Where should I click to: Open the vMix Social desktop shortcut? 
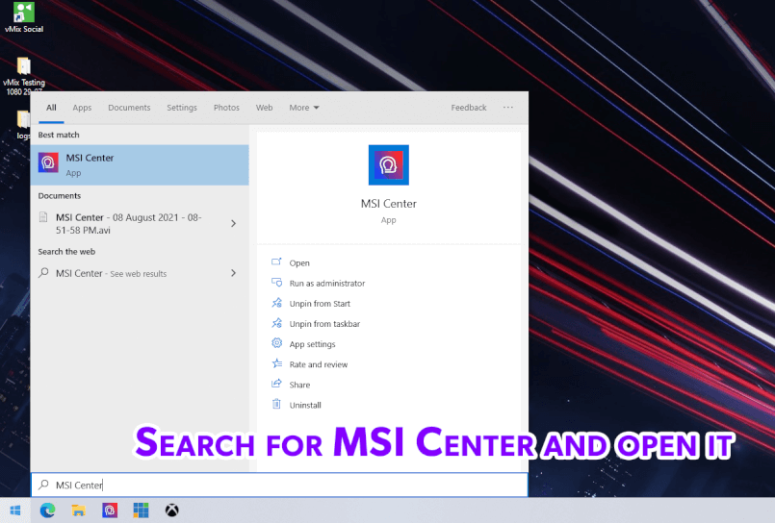point(24,16)
